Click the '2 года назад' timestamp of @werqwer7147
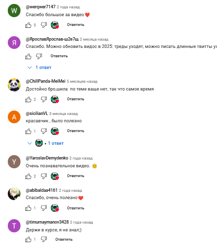 [x=68, y=7]
